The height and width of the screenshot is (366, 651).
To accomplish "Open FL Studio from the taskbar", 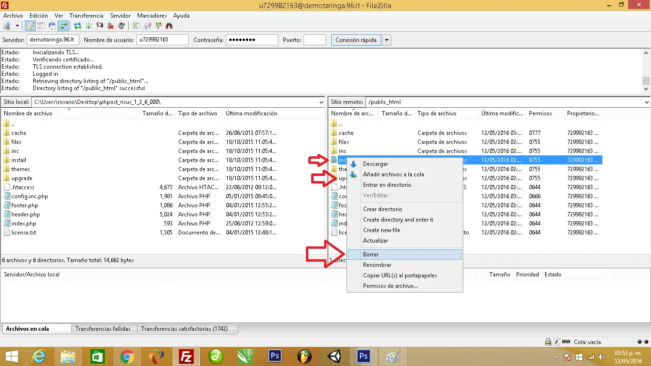I will 304,356.
